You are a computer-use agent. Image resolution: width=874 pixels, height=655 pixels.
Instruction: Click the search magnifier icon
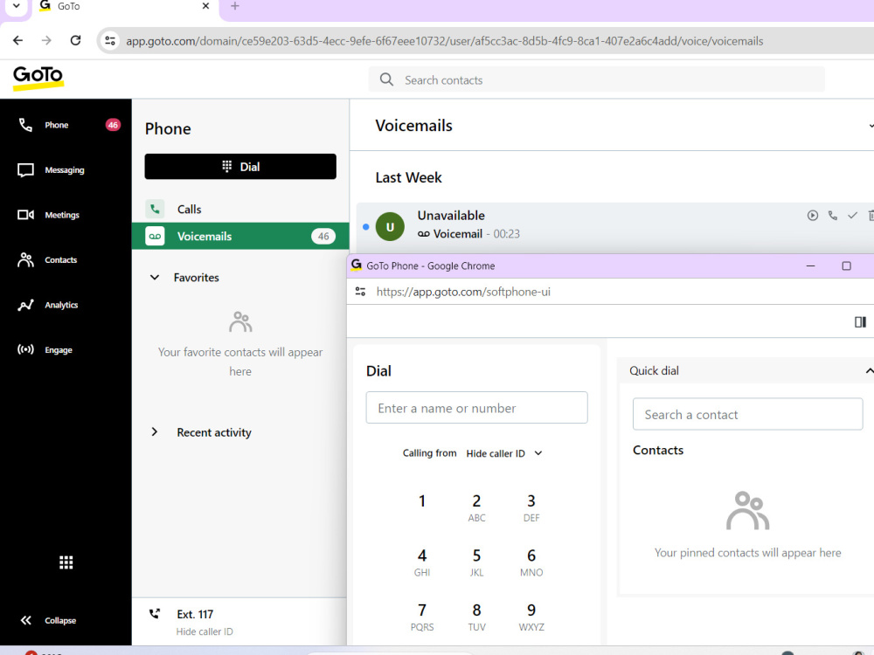[x=386, y=79]
